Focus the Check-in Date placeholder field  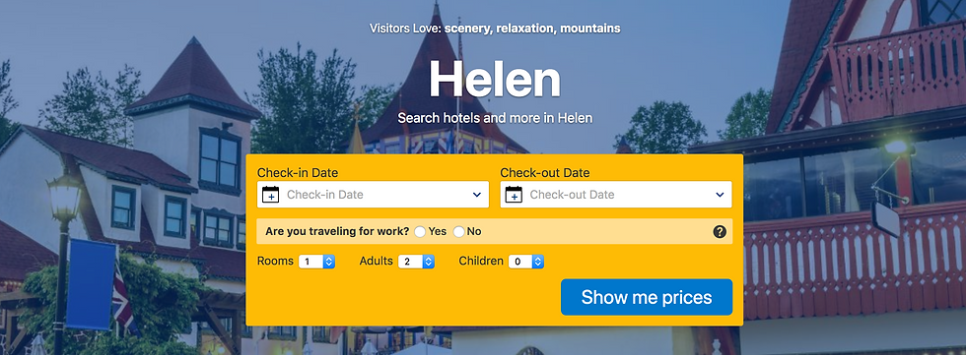coord(373,195)
